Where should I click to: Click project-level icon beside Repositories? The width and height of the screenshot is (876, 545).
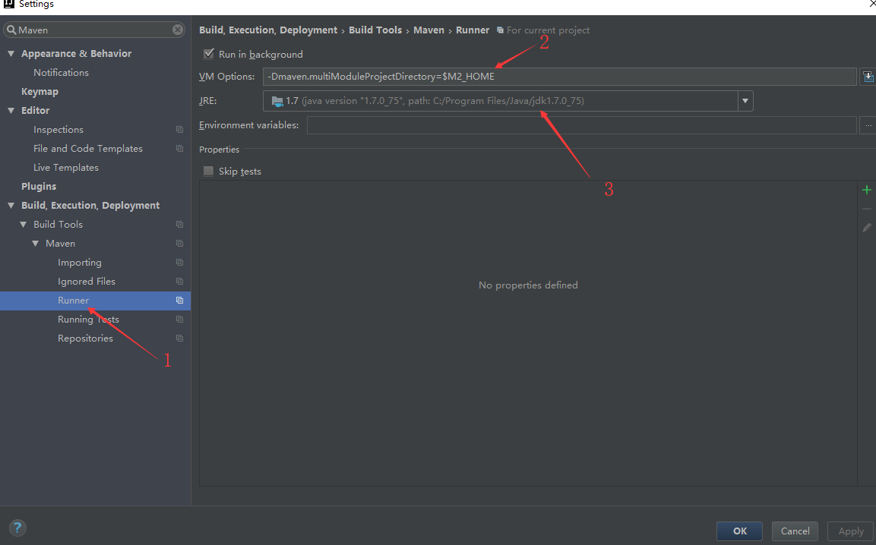coord(179,339)
